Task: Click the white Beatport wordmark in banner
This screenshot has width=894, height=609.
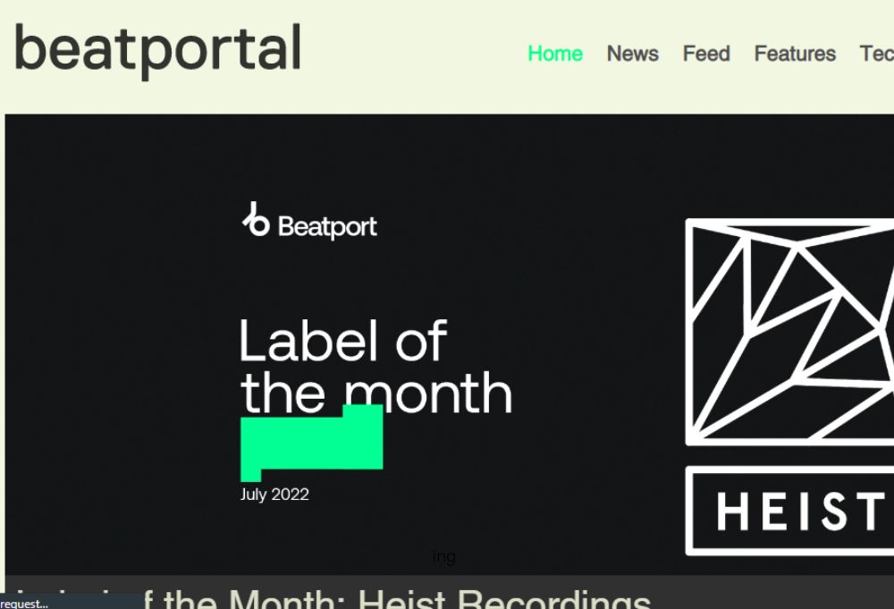Action: click(327, 227)
